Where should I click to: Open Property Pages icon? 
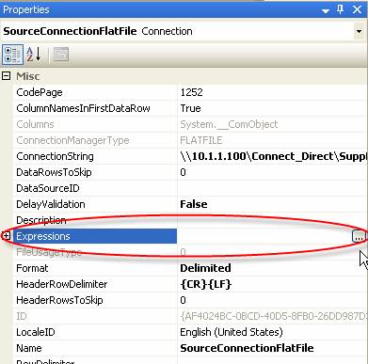point(61,55)
